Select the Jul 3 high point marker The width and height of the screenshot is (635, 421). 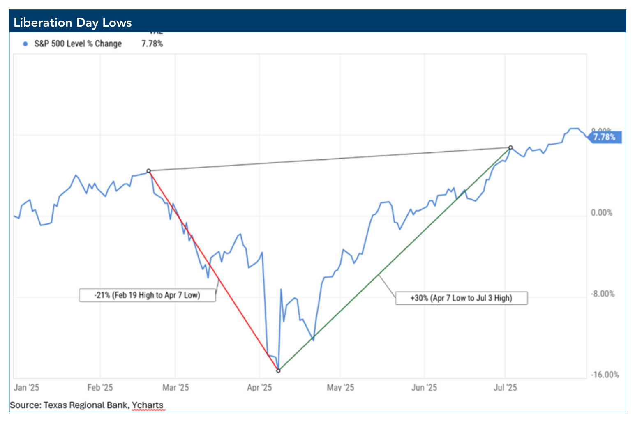[x=510, y=147]
